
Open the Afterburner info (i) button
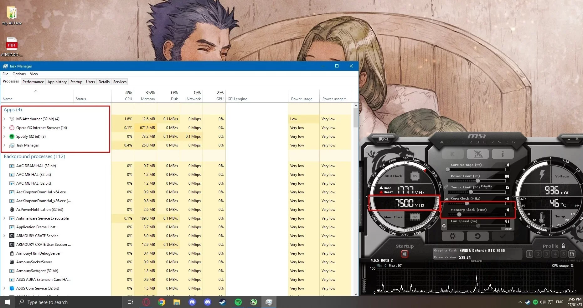pyautogui.click(x=503, y=154)
